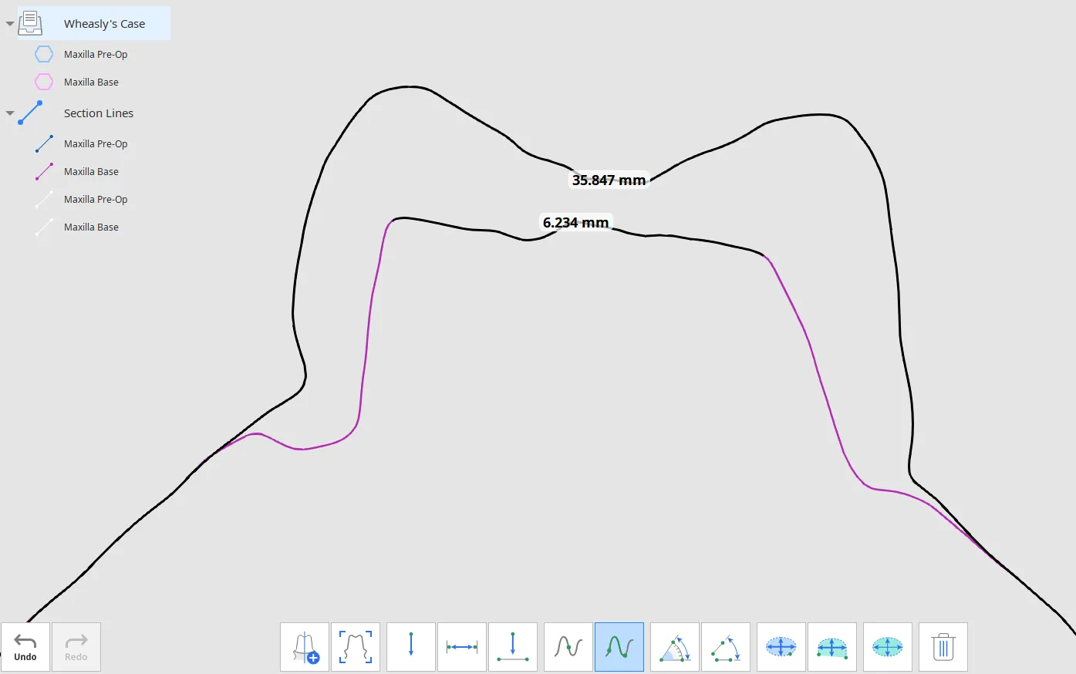Select the 35.847 mm measurement label
Image resolution: width=1076 pixels, height=674 pixels.
click(x=609, y=180)
